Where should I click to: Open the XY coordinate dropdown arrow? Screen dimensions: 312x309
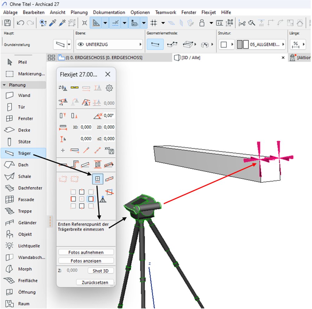(144, 23)
